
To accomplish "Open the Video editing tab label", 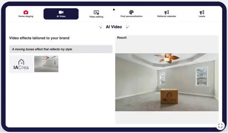I will [x=96, y=17].
